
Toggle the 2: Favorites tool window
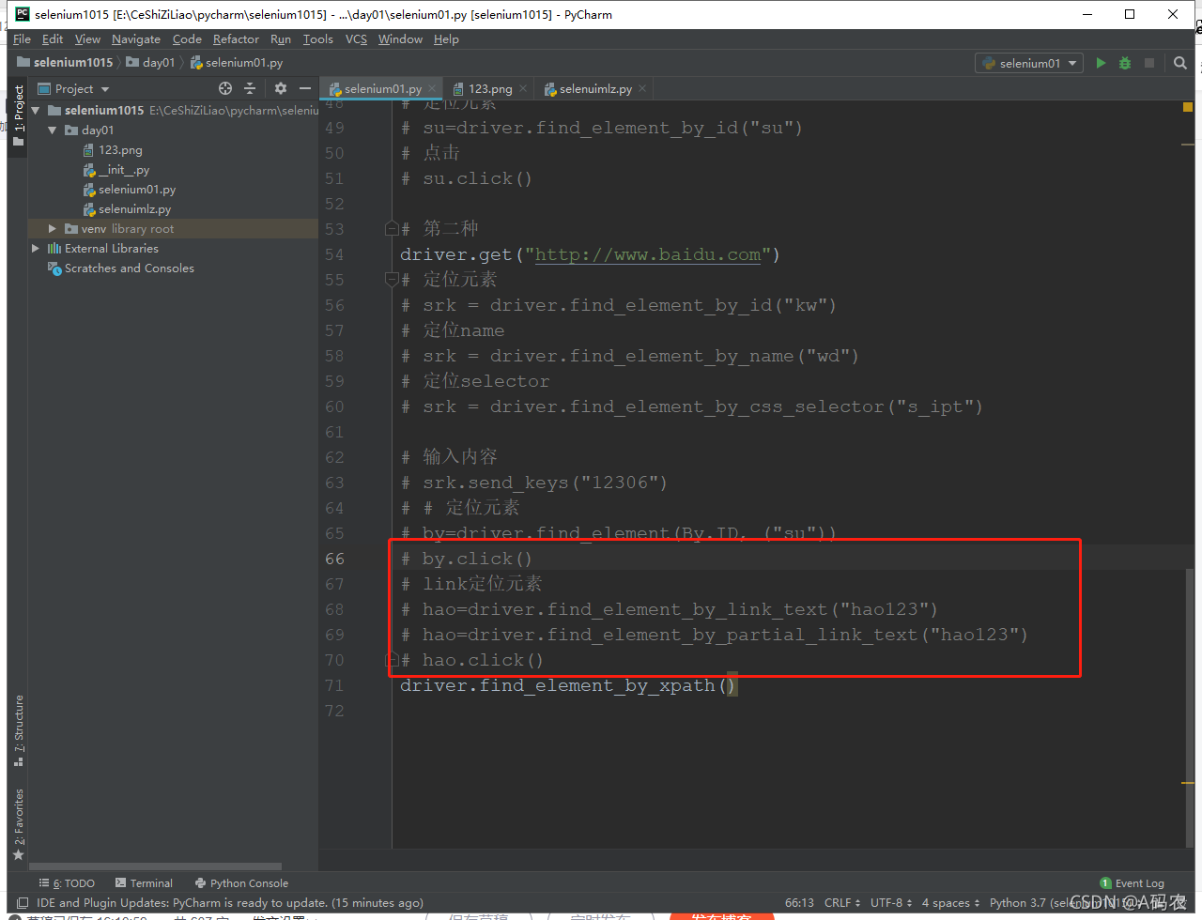coord(18,824)
